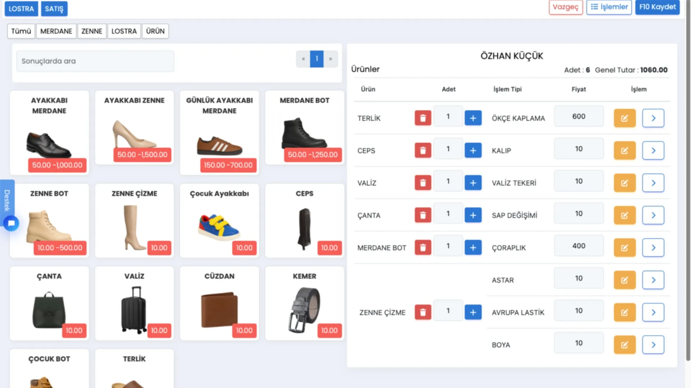
Task: Click edit icon for BOYA operation
Action: point(624,345)
